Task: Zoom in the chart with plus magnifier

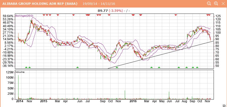Action: [x=216, y=4]
